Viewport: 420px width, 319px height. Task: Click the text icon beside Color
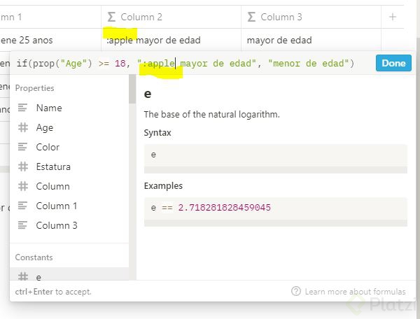click(x=23, y=147)
